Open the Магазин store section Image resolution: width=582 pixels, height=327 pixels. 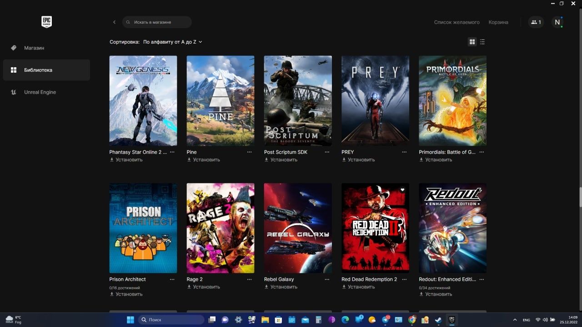[x=46, y=48]
